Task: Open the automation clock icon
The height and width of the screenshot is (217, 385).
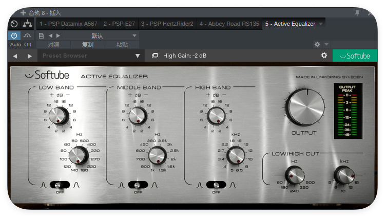Action: pos(14,24)
